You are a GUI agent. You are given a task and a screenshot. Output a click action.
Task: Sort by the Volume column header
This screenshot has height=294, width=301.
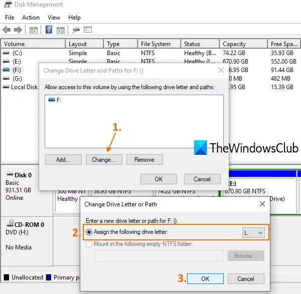click(x=33, y=44)
